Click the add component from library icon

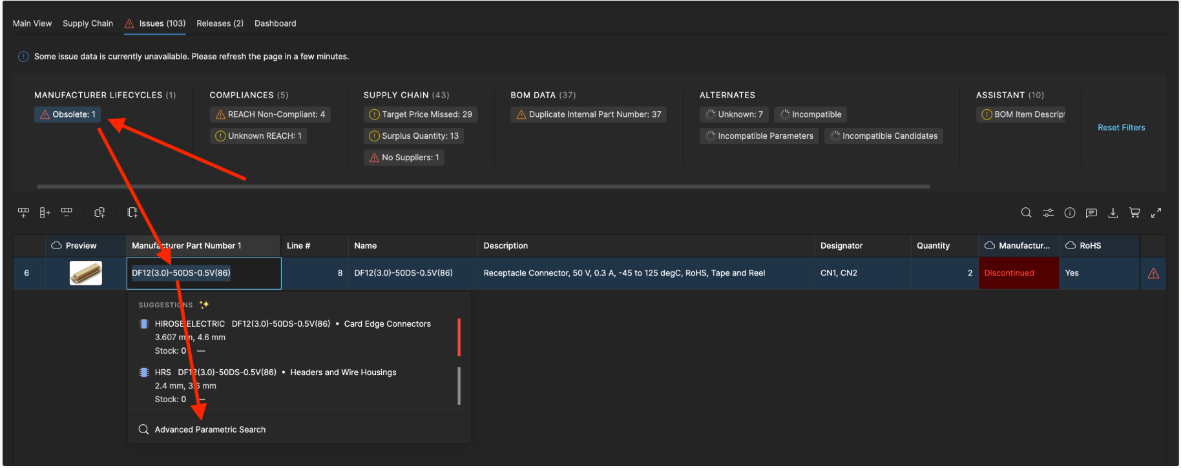99,212
